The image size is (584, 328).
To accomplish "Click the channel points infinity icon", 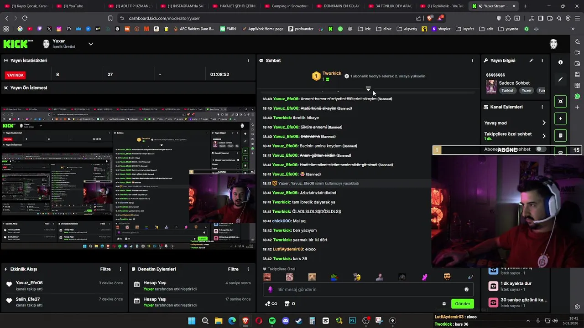I will pos(271,304).
